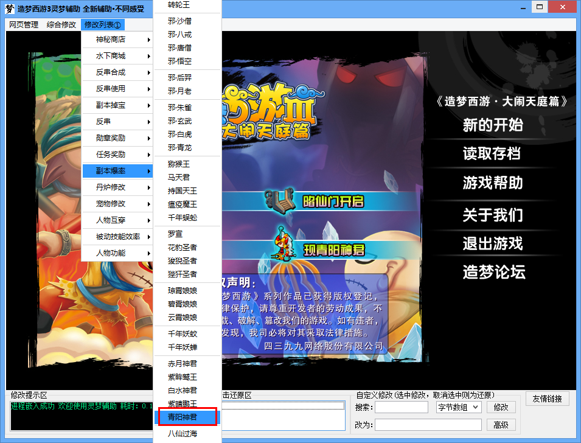Pick 琼霄娘娘 in the submenu
Screen dimensions: 581x443
point(187,291)
